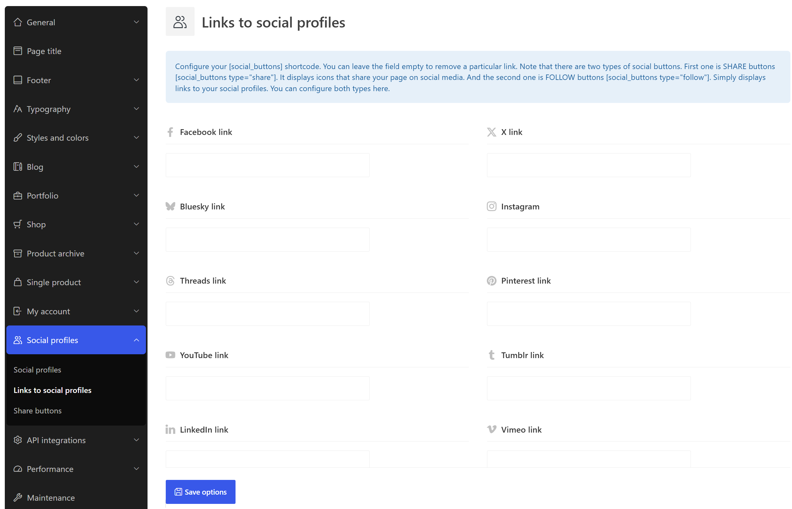Click the Vimeo icon beside Vimeo link
The height and width of the screenshot is (509, 792).
pos(491,429)
